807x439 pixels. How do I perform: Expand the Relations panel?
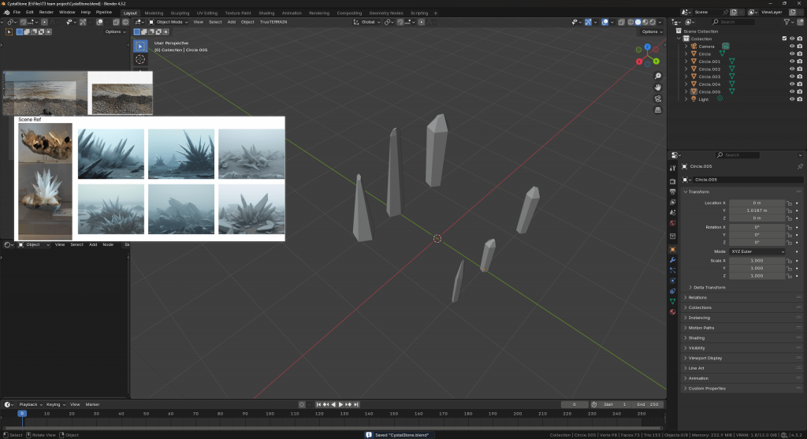[x=697, y=297]
